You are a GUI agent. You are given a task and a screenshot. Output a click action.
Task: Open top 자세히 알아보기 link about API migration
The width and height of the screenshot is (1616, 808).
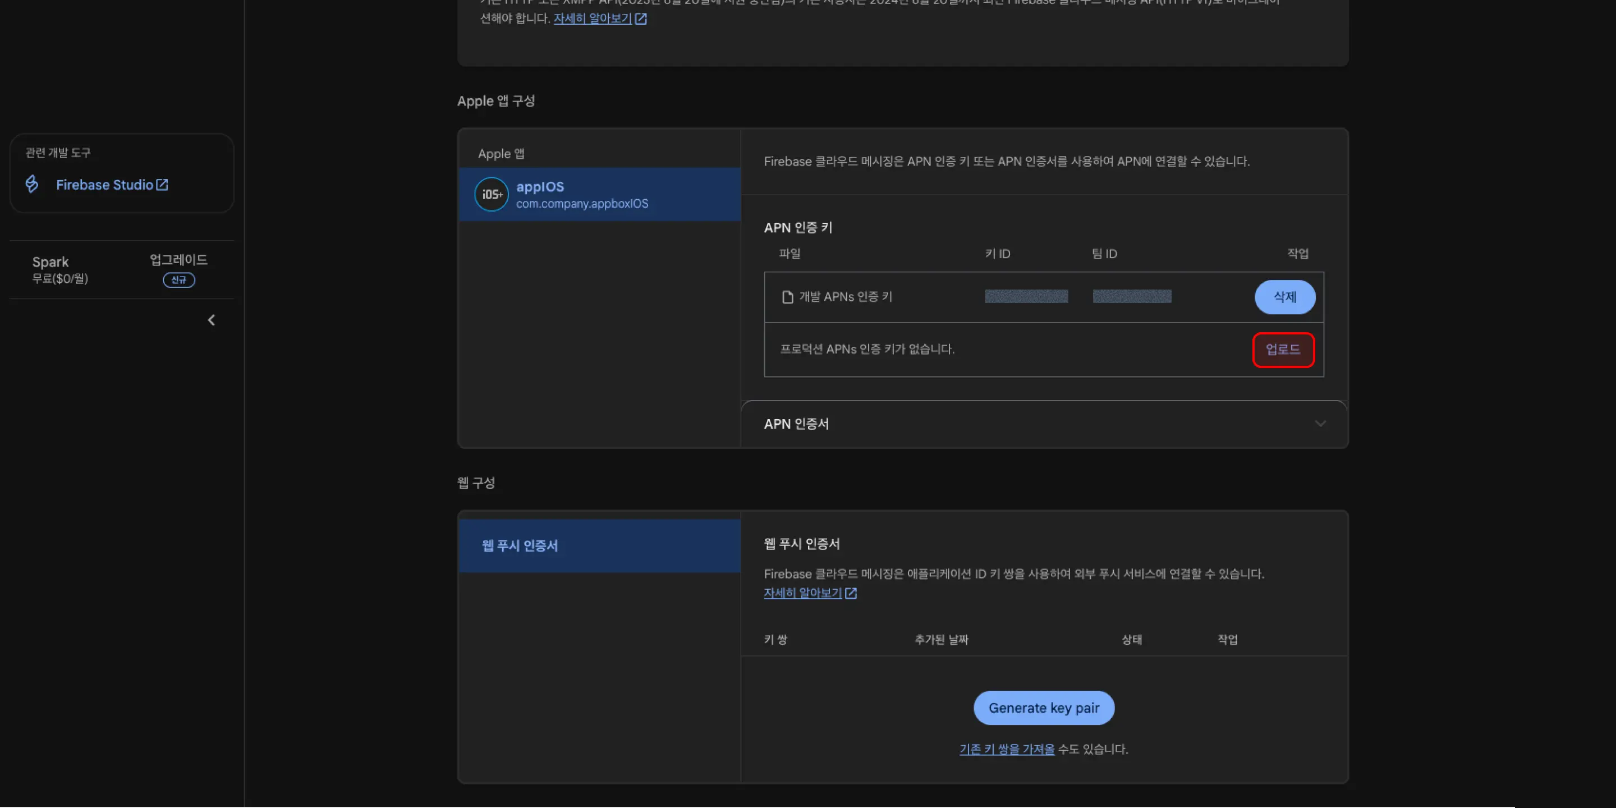click(x=592, y=18)
